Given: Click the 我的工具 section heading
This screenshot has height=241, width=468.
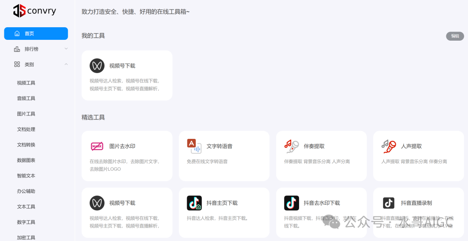Looking at the screenshot, I should (x=94, y=36).
